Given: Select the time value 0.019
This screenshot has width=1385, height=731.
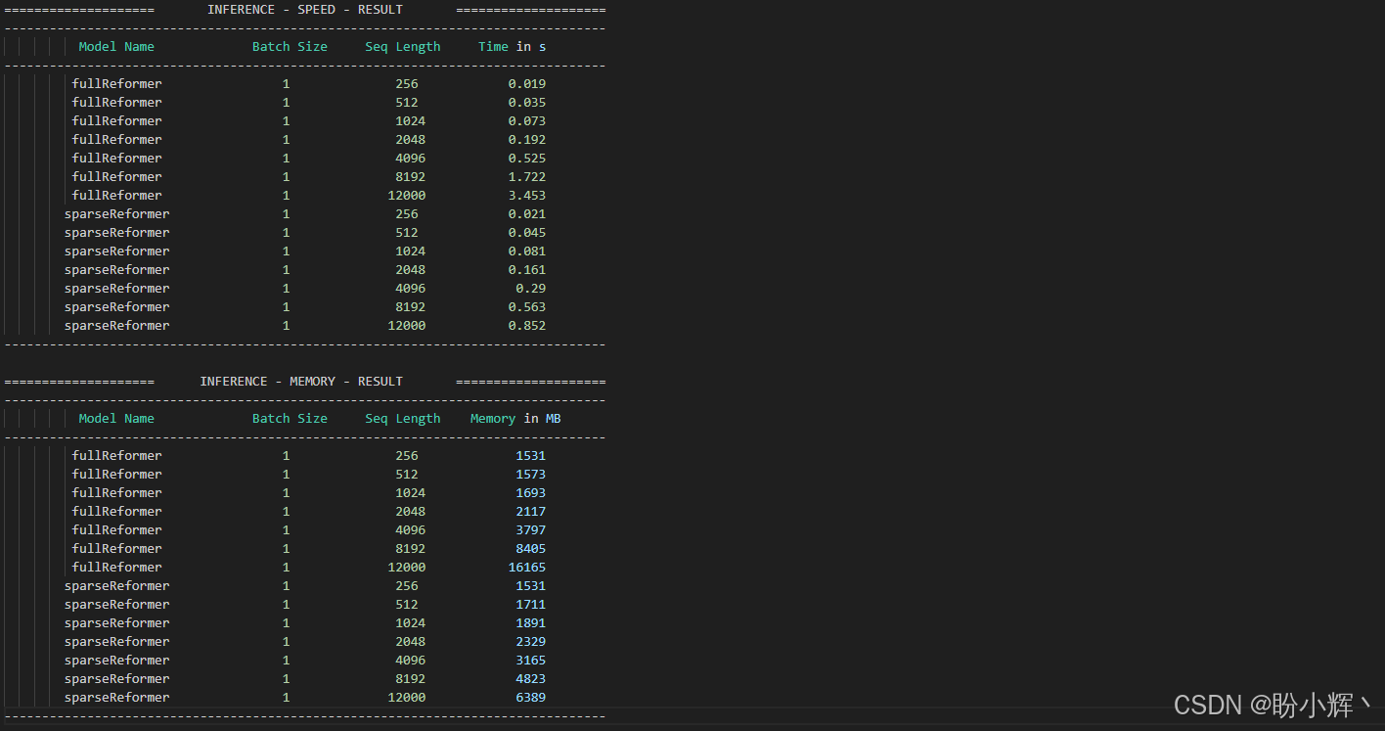Looking at the screenshot, I should coord(527,84).
